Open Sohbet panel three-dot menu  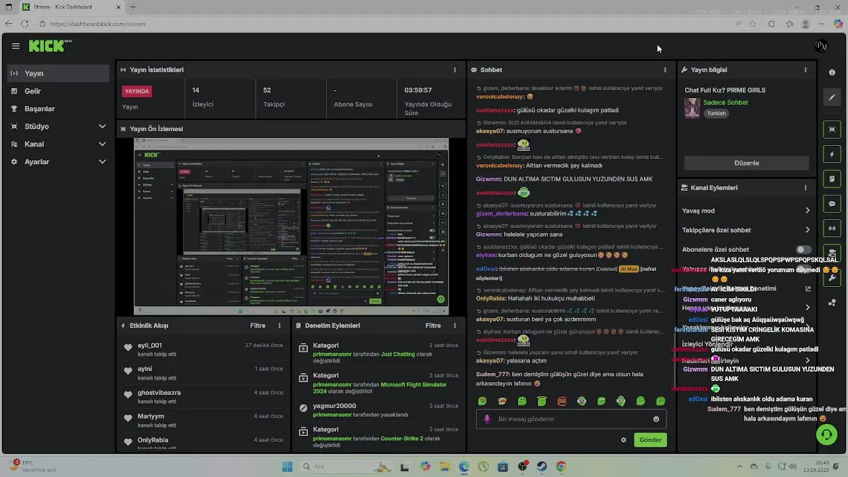coord(665,70)
